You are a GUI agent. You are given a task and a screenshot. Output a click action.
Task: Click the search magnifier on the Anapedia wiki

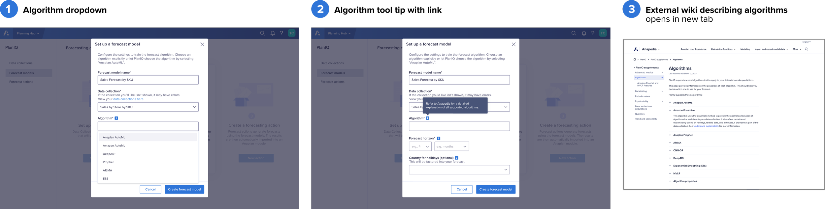pyautogui.click(x=807, y=49)
